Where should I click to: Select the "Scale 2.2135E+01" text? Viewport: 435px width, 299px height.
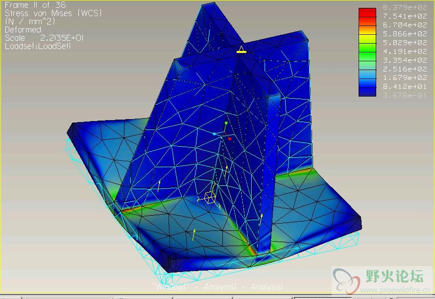[44, 38]
